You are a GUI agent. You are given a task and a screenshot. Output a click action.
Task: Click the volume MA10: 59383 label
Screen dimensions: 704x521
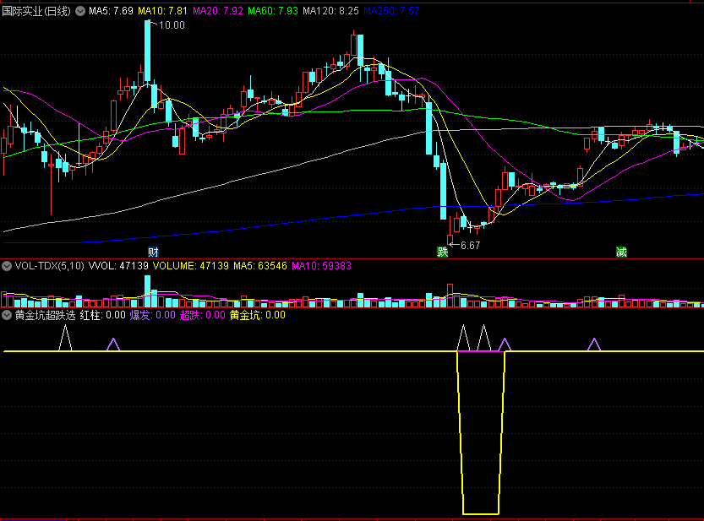tap(321, 266)
